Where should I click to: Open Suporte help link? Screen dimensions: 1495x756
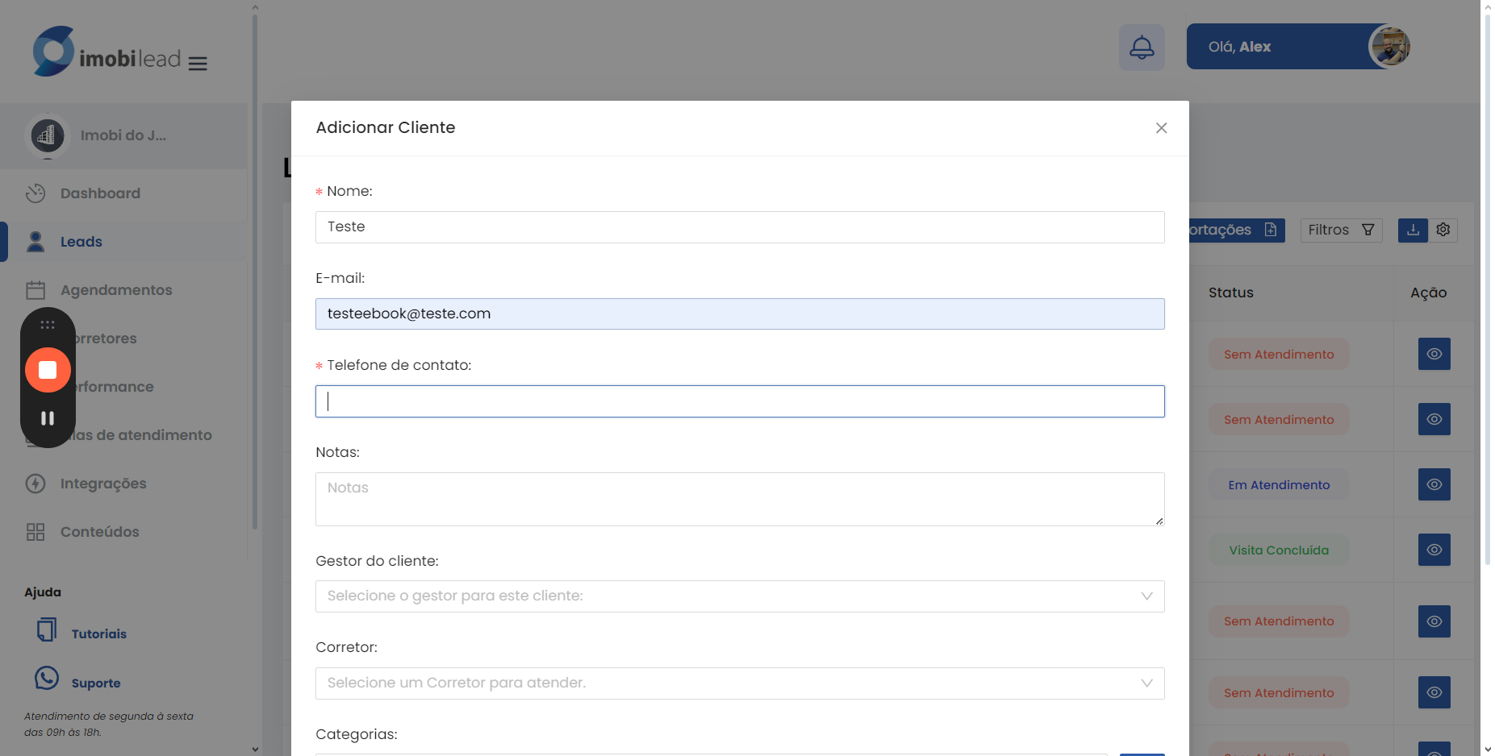96,683
